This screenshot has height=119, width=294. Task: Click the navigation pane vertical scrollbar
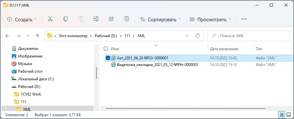tap(96, 73)
